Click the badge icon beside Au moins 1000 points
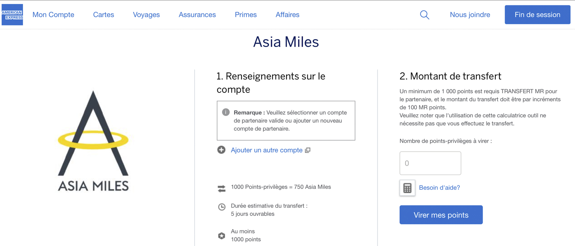The image size is (575, 246). tap(222, 236)
